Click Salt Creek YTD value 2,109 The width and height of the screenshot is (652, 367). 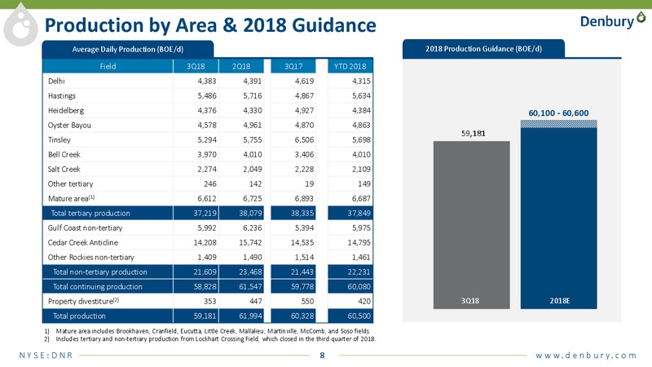click(361, 169)
